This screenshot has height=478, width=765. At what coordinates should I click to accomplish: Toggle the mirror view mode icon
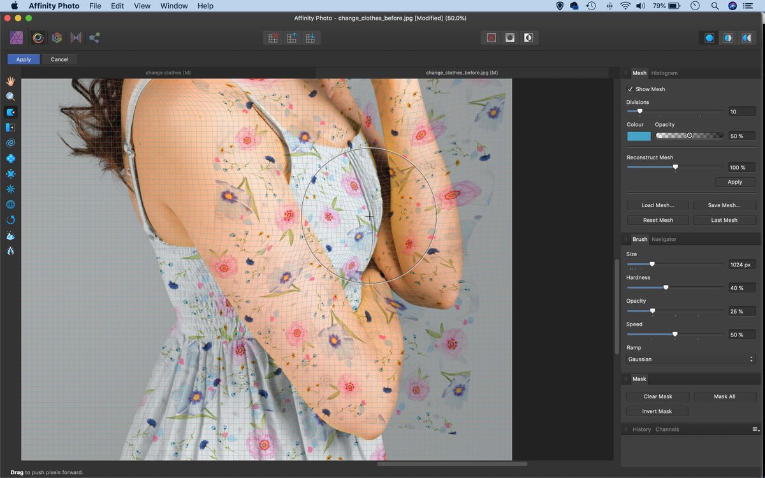[x=747, y=38]
